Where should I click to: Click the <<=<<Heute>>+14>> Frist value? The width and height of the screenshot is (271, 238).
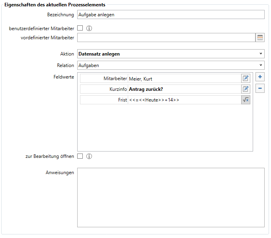(x=185, y=100)
